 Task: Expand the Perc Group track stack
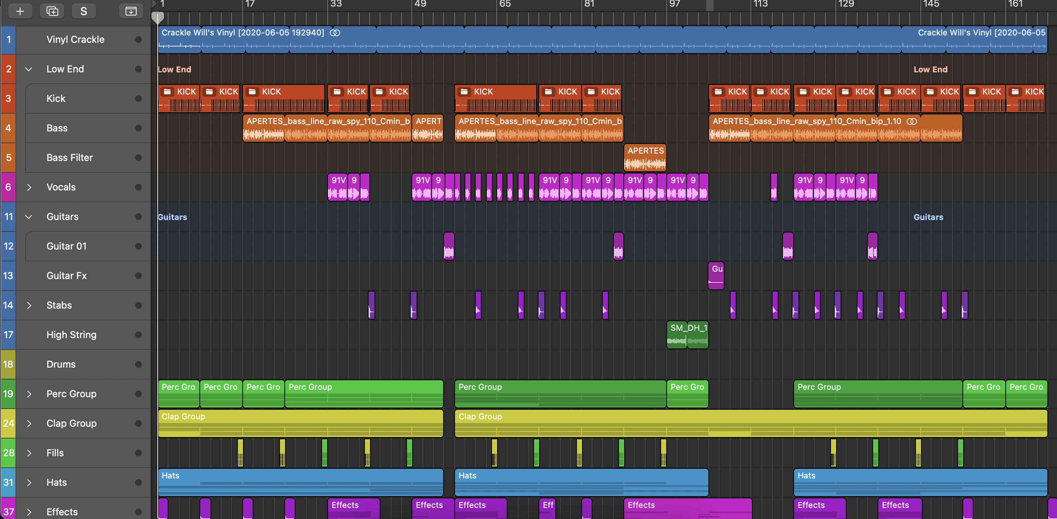29,394
